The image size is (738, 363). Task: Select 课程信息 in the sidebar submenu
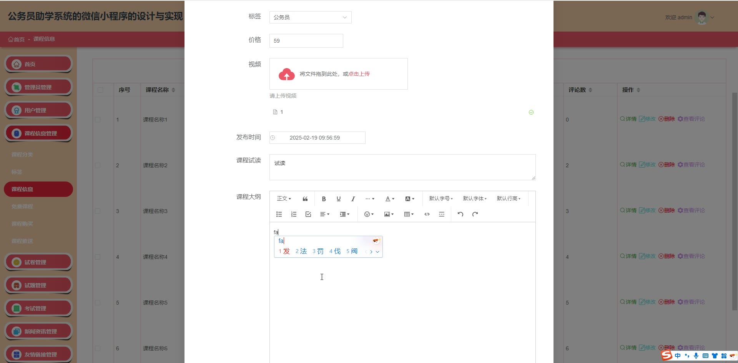point(38,189)
